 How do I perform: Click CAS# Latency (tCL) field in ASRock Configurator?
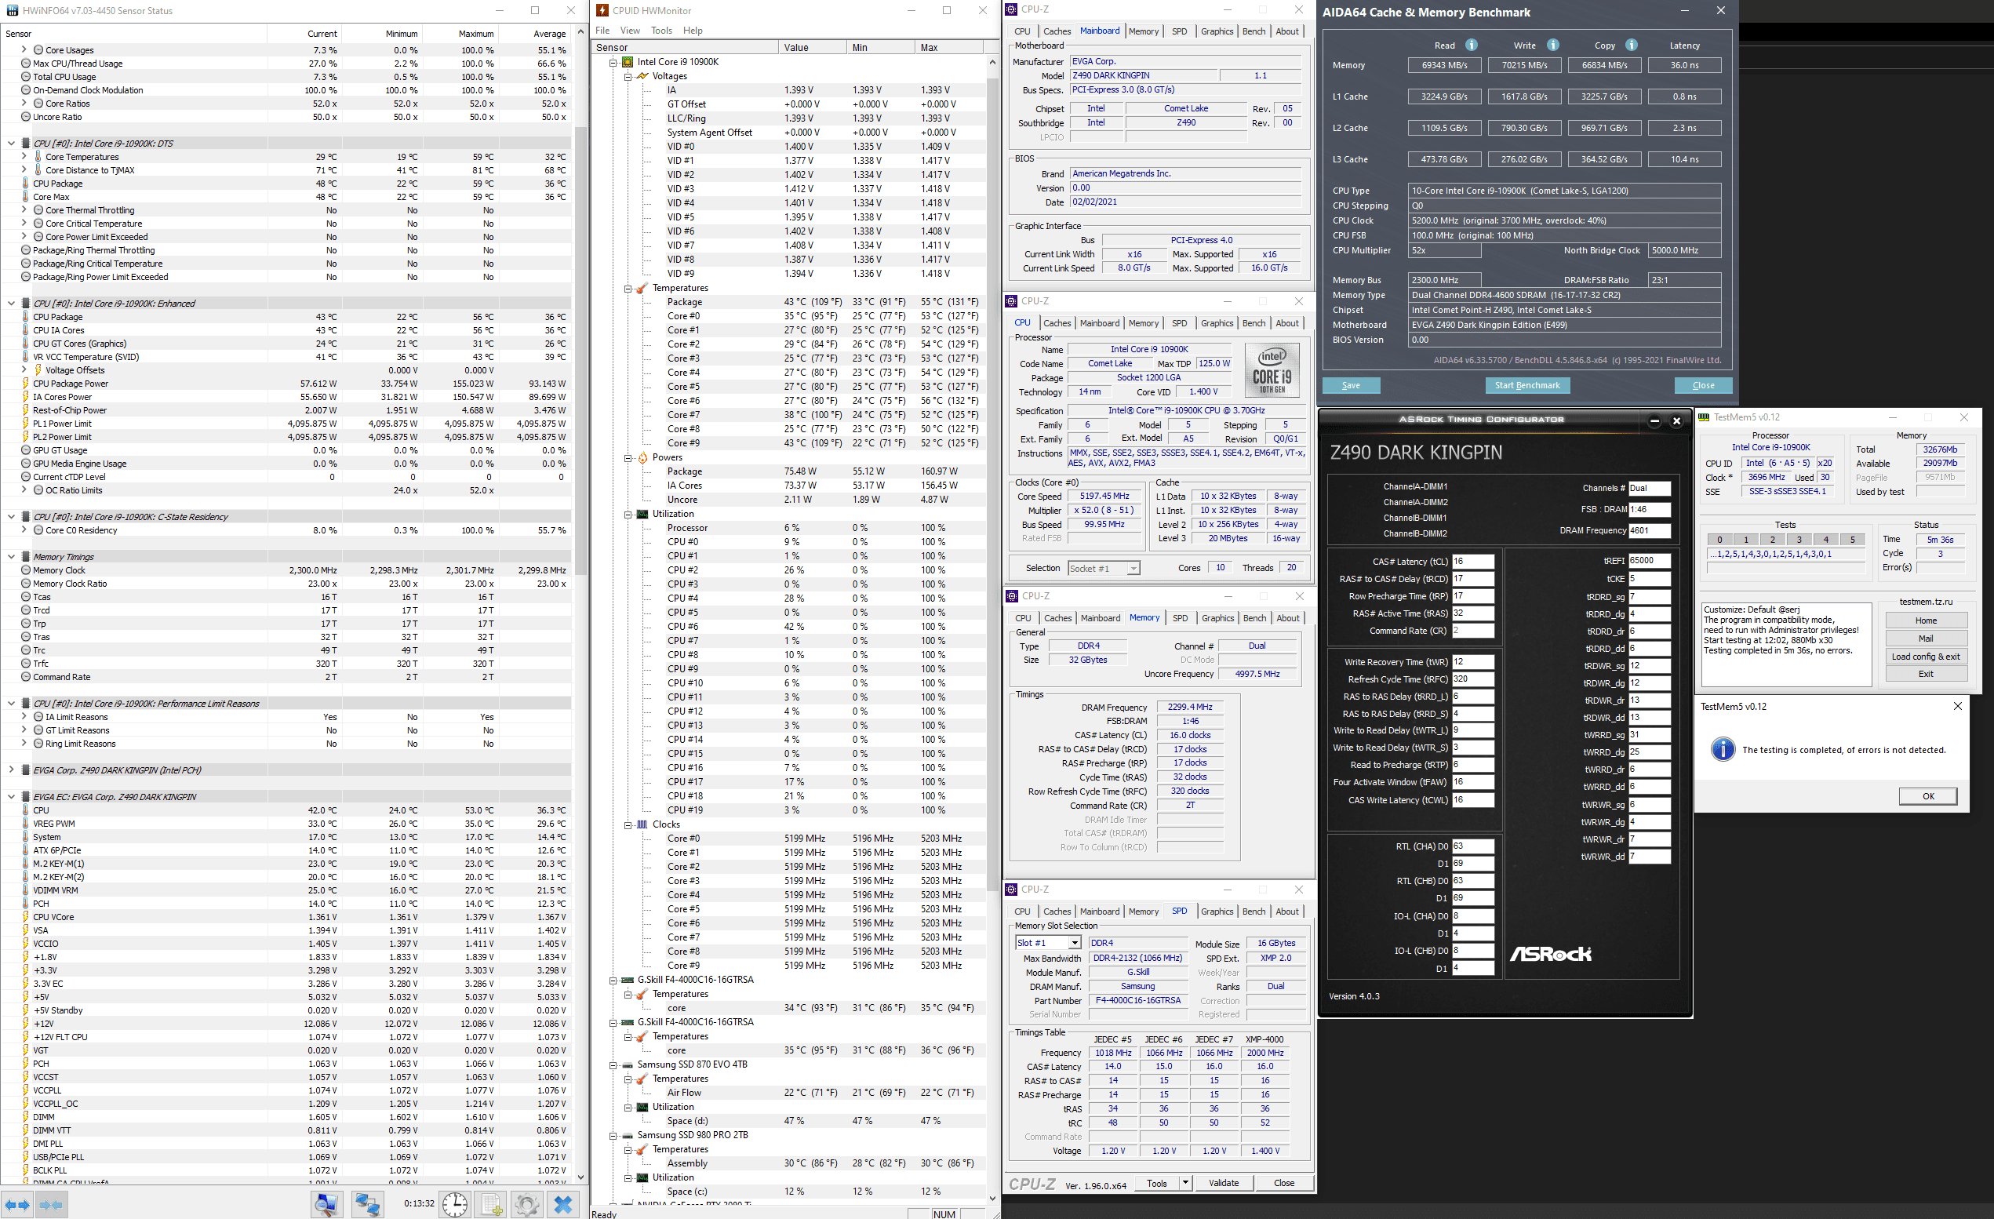click(1472, 561)
